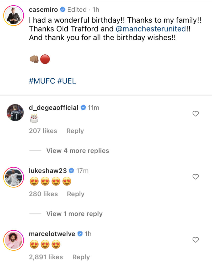212x273 pixels.
Task: Click verified badge next to marcelotwelve
Action: click(80, 234)
